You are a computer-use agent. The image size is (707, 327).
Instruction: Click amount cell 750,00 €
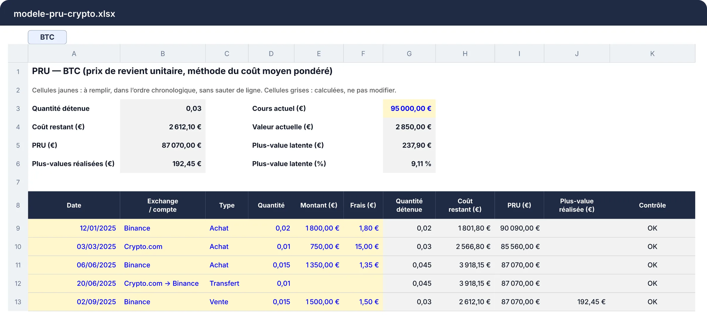pos(319,246)
